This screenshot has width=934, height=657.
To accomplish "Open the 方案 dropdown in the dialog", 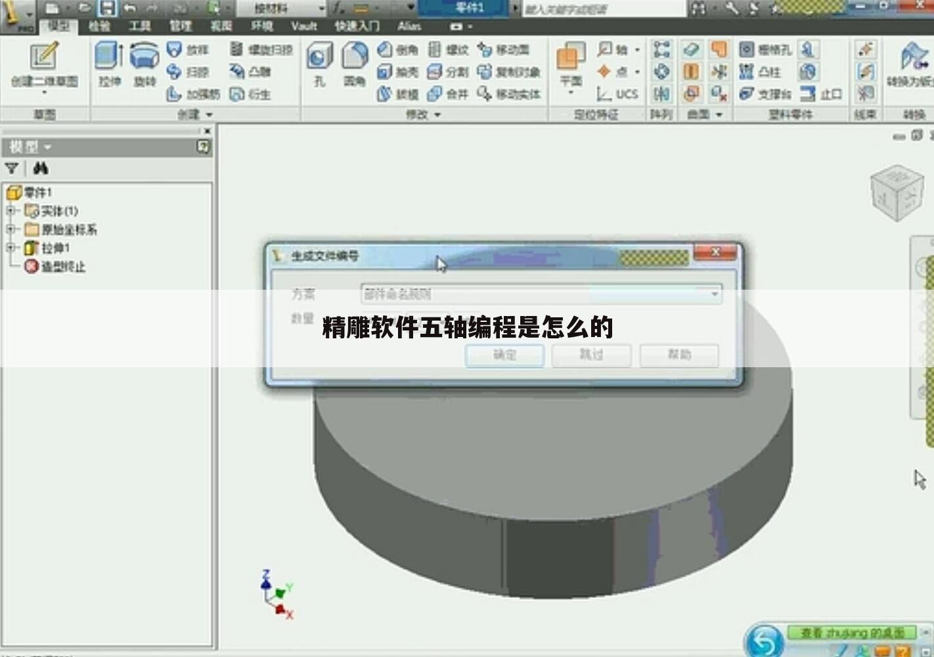I will coord(714,294).
